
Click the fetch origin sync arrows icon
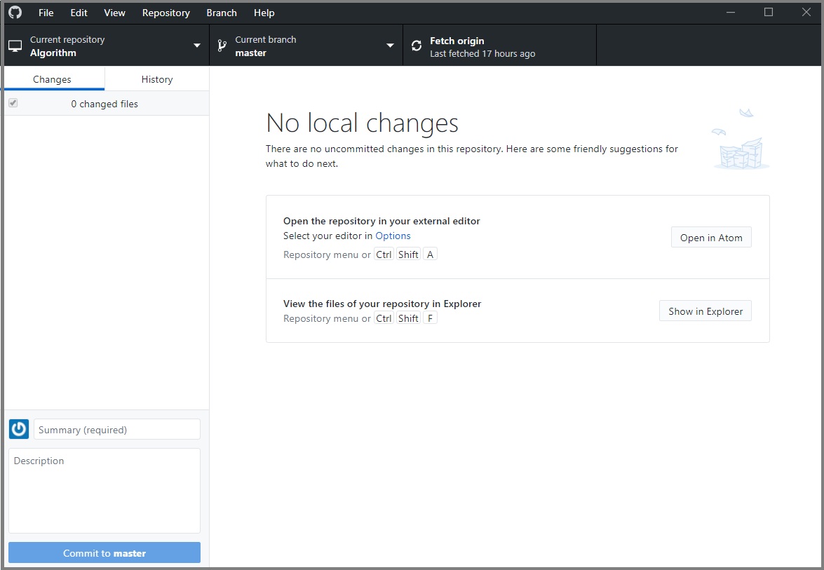click(x=416, y=46)
